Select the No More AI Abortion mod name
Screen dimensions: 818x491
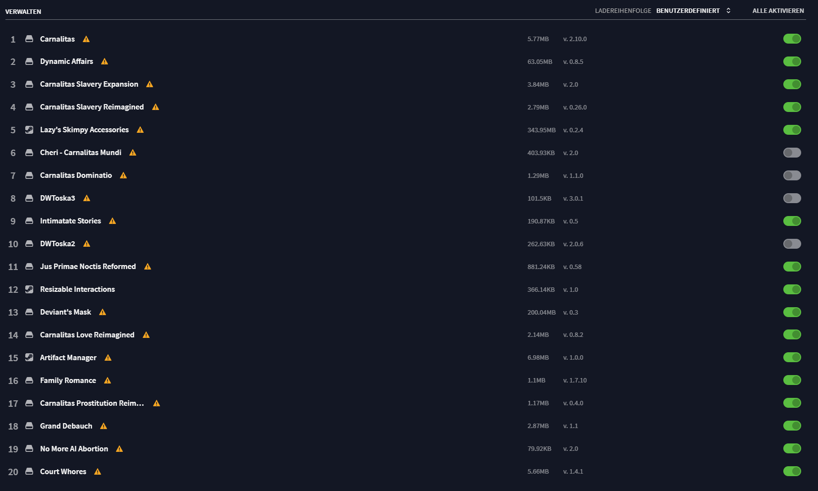pos(74,449)
